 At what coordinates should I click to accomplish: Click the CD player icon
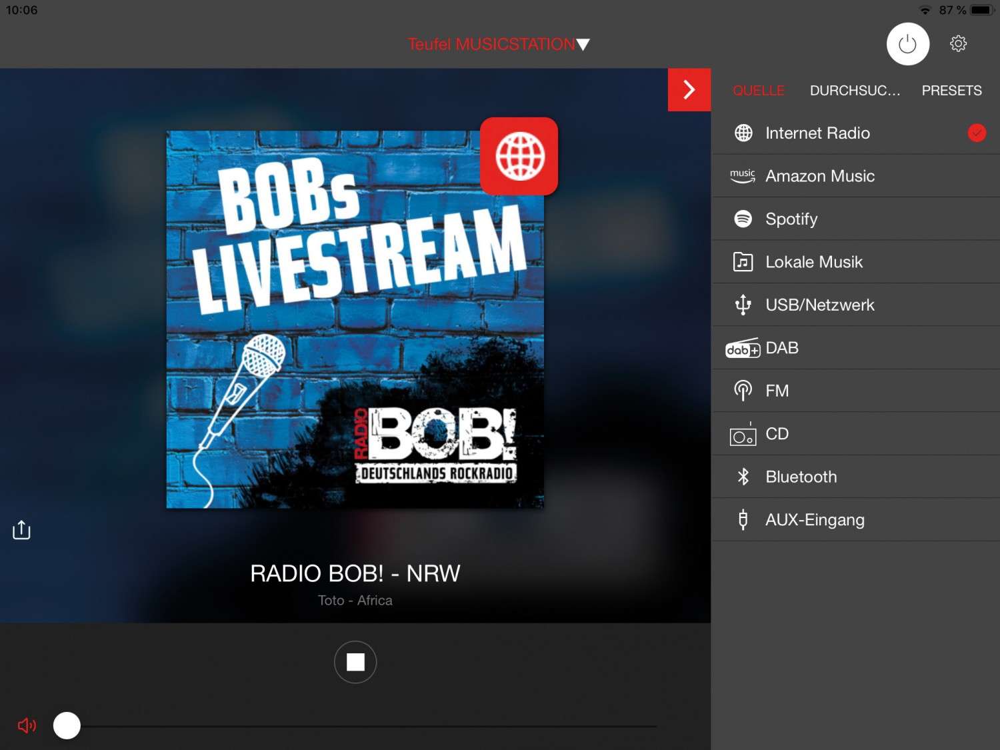tap(743, 434)
